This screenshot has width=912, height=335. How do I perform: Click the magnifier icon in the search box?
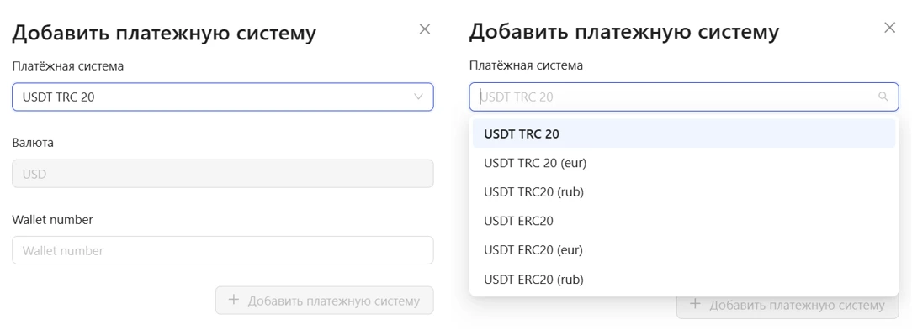[883, 97]
